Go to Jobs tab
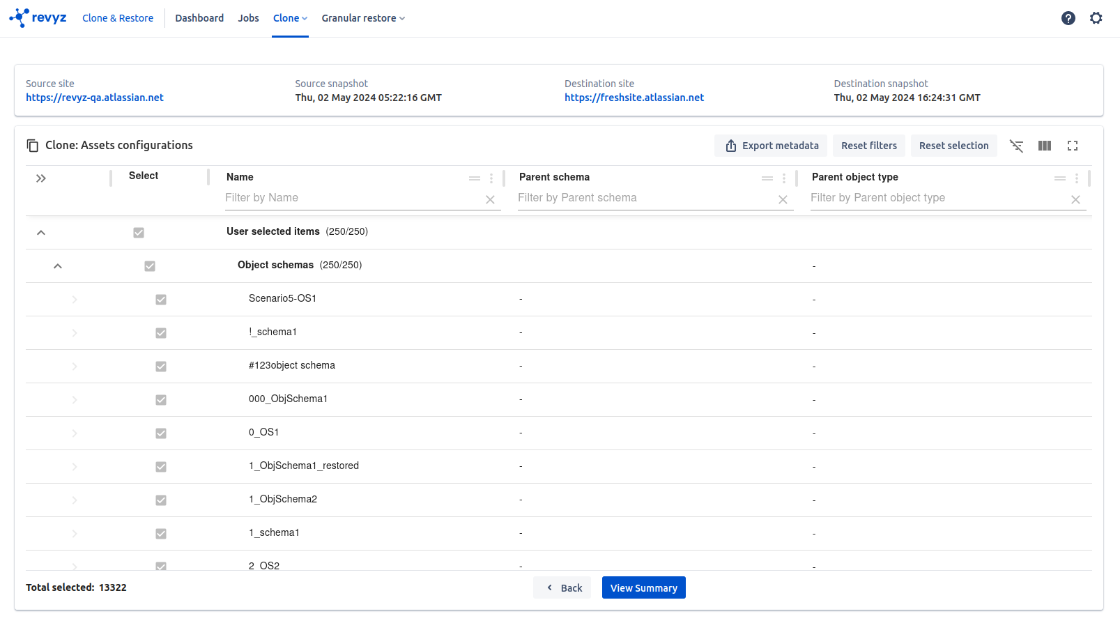The width and height of the screenshot is (1120, 623). [x=248, y=18]
